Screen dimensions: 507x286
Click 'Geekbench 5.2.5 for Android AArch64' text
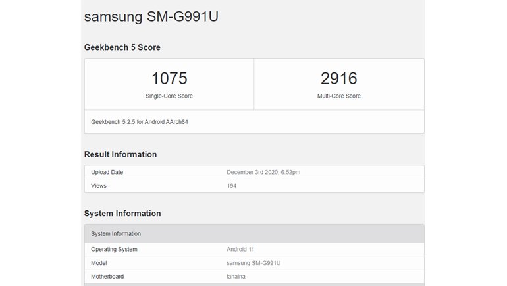(140, 122)
